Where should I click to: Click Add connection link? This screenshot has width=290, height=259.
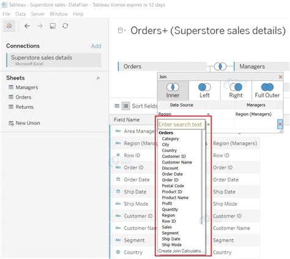click(96, 46)
